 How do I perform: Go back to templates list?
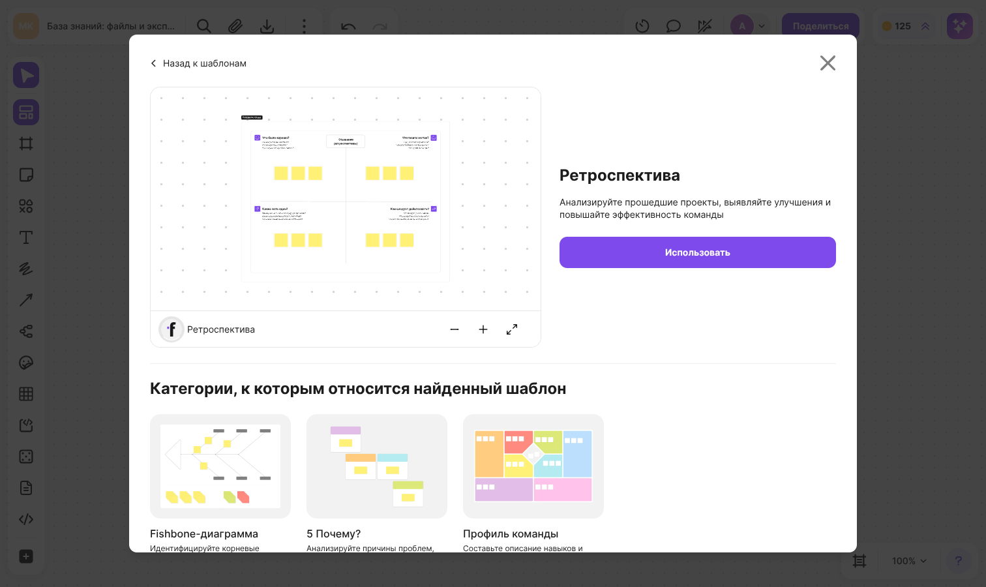click(198, 63)
